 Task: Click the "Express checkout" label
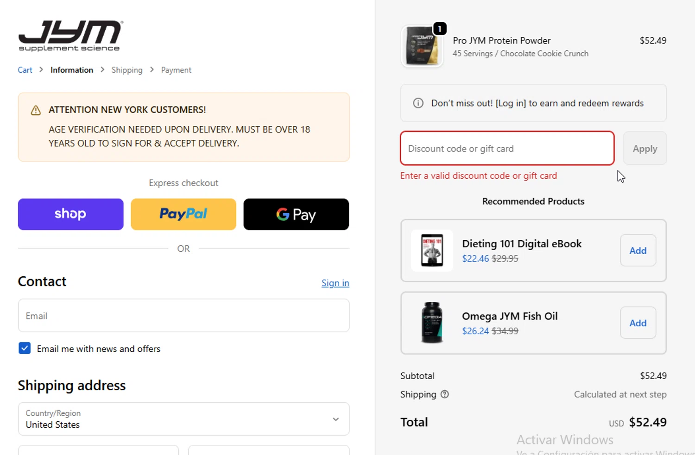pyautogui.click(x=183, y=183)
